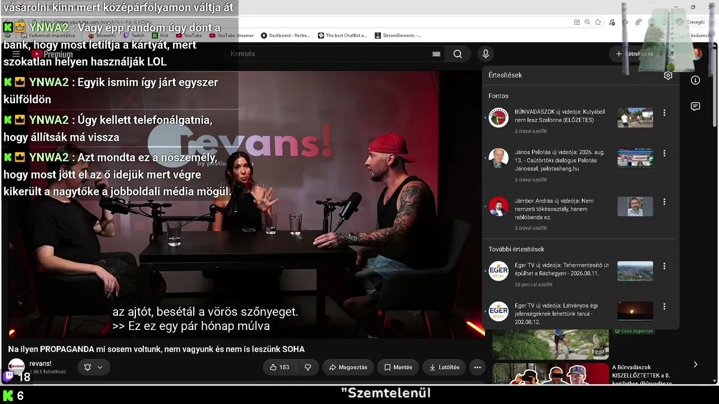Open notification settings gear in Értesítések panel

(668, 75)
